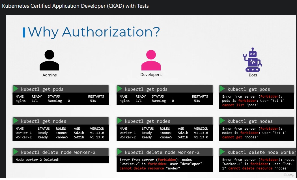Click the purple Bots robot icon
This screenshot has height=180, width=297.
(253, 60)
